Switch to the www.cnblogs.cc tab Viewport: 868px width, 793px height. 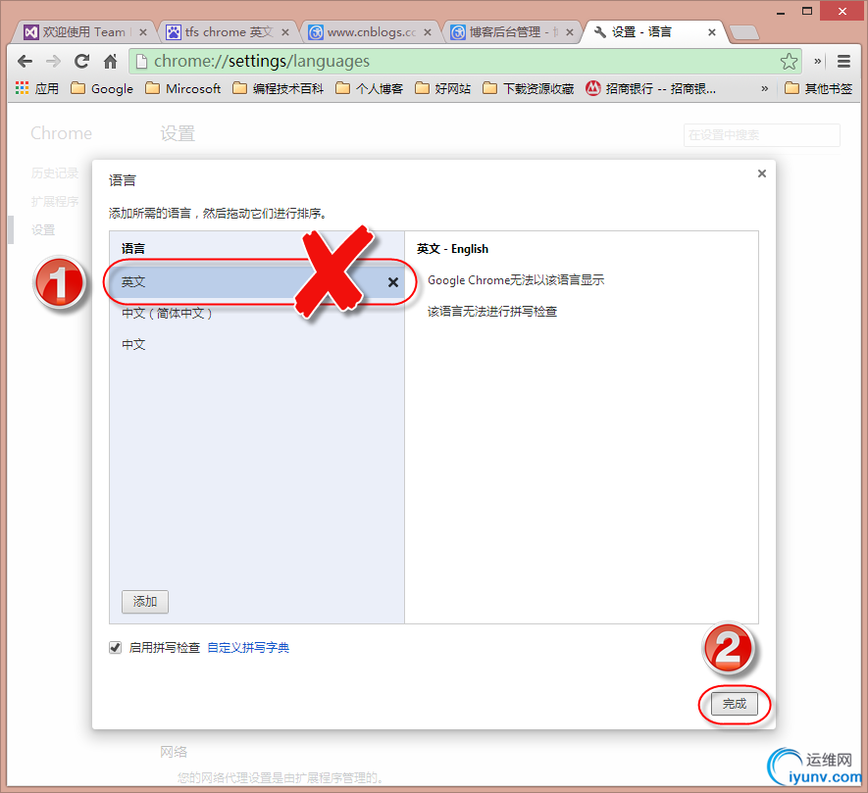(x=370, y=32)
